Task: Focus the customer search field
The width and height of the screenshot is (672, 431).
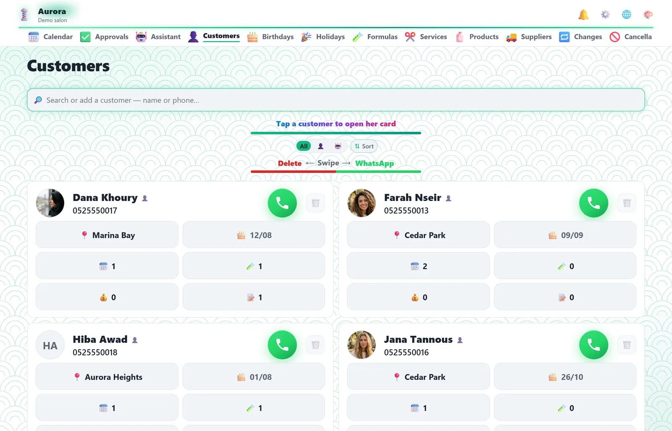Action: (336, 100)
